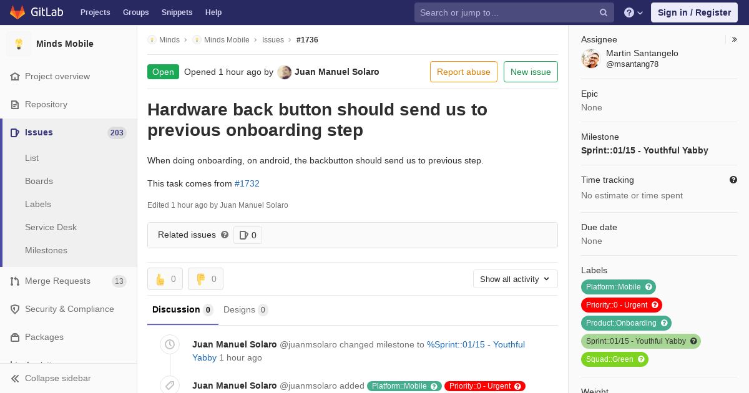Image resolution: width=749 pixels, height=393 pixels.
Task: Click the Project overview home icon
Action: coord(15,76)
